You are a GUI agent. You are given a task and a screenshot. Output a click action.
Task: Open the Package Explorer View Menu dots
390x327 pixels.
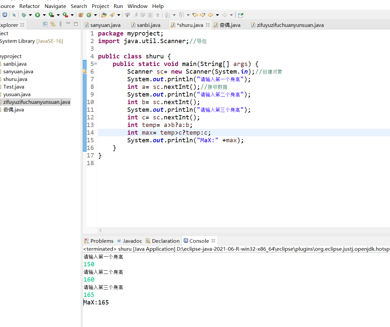point(60,24)
